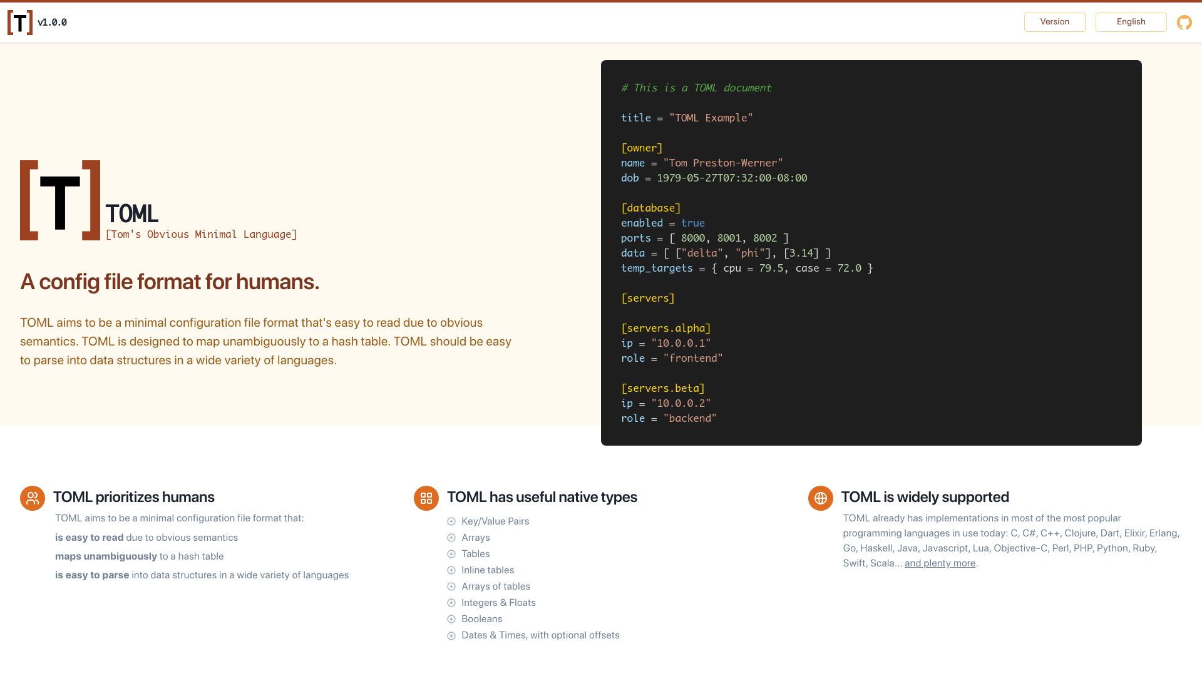Image resolution: width=1202 pixels, height=676 pixels.
Task: Open the English language dropdown
Action: coord(1131,22)
